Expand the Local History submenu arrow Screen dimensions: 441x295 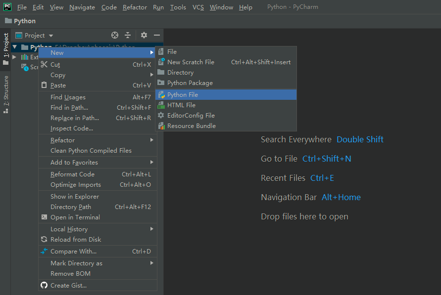[x=152, y=229]
